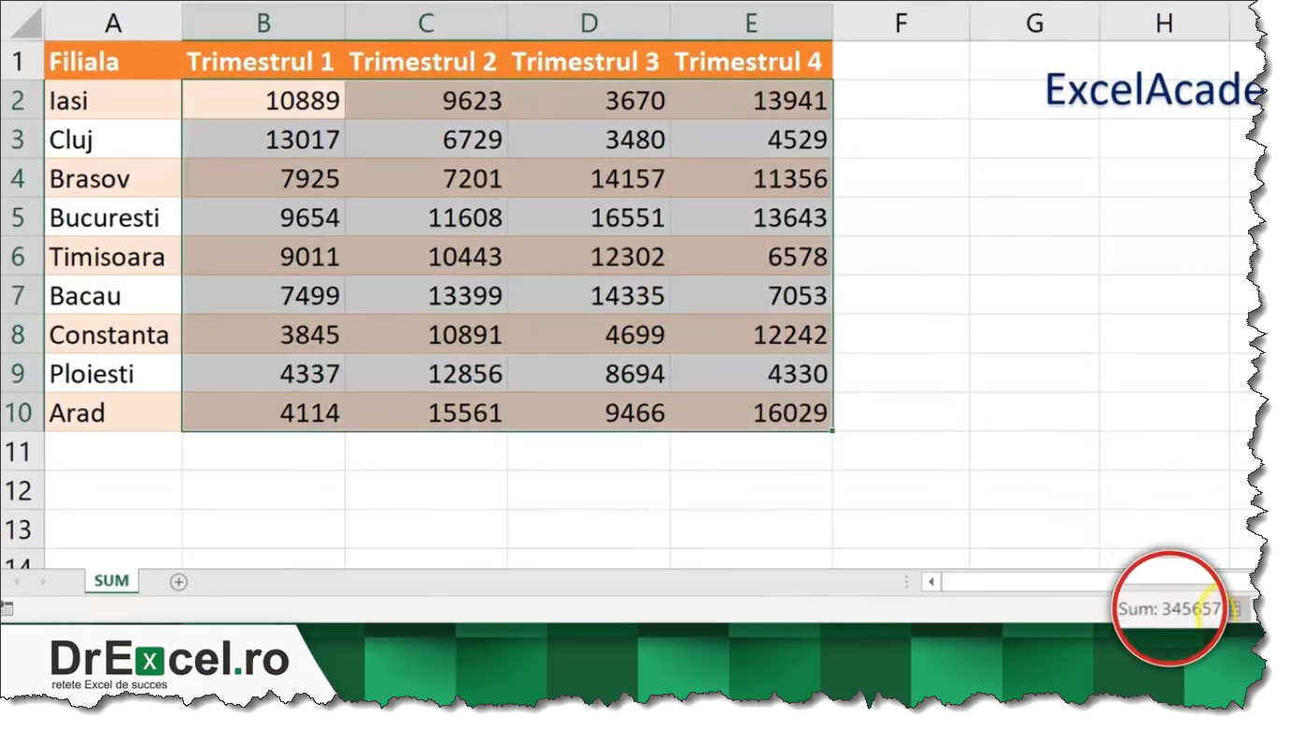This screenshot has width=1290, height=731.
Task: Select the Trimestrul 3 header cell
Action: 588,60
